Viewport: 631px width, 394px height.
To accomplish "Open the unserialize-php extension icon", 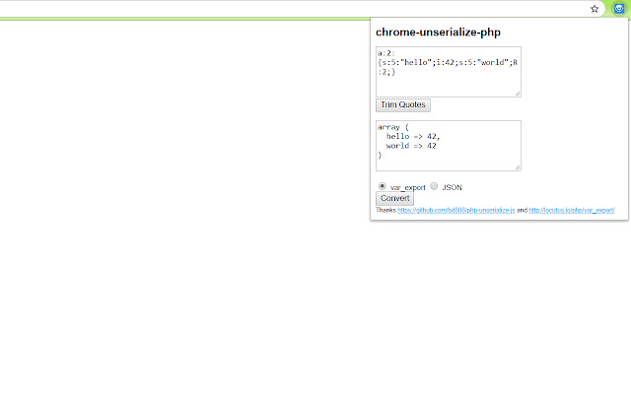I will [619, 9].
